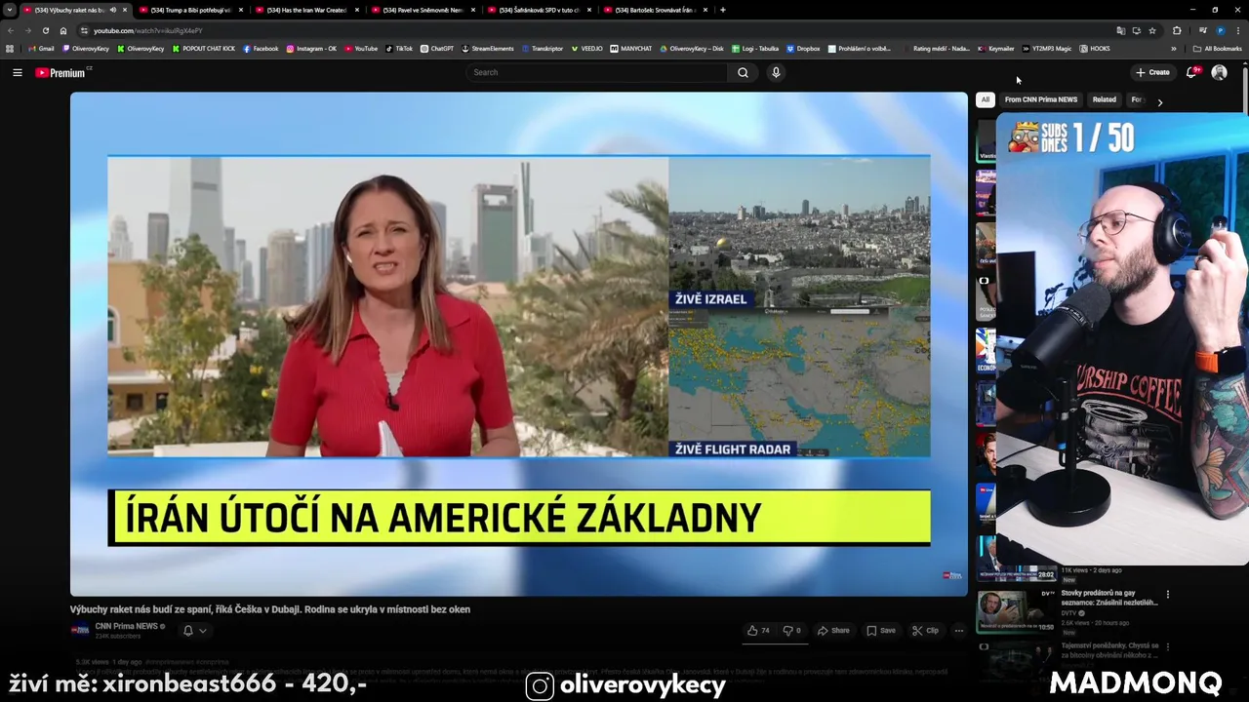This screenshot has width=1249, height=702.
Task: Show more hidden bookmarks with chevron
Action: (1174, 49)
